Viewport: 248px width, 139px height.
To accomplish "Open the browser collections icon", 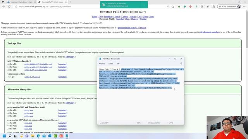I will [214, 7].
